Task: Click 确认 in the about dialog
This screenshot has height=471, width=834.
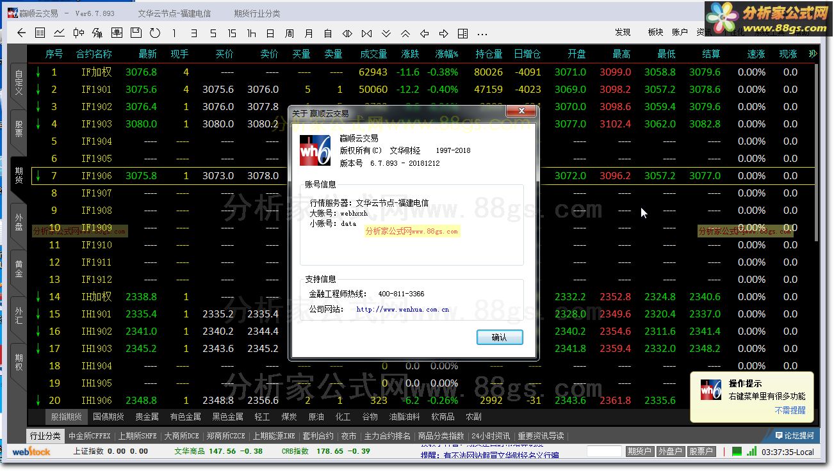Action: coord(500,337)
